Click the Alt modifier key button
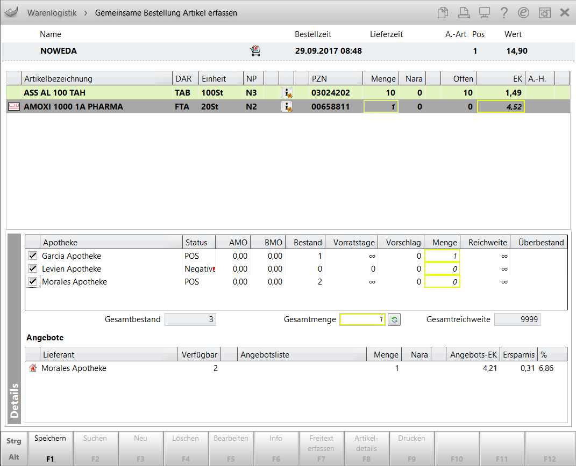The image size is (576, 466). pos(14,457)
